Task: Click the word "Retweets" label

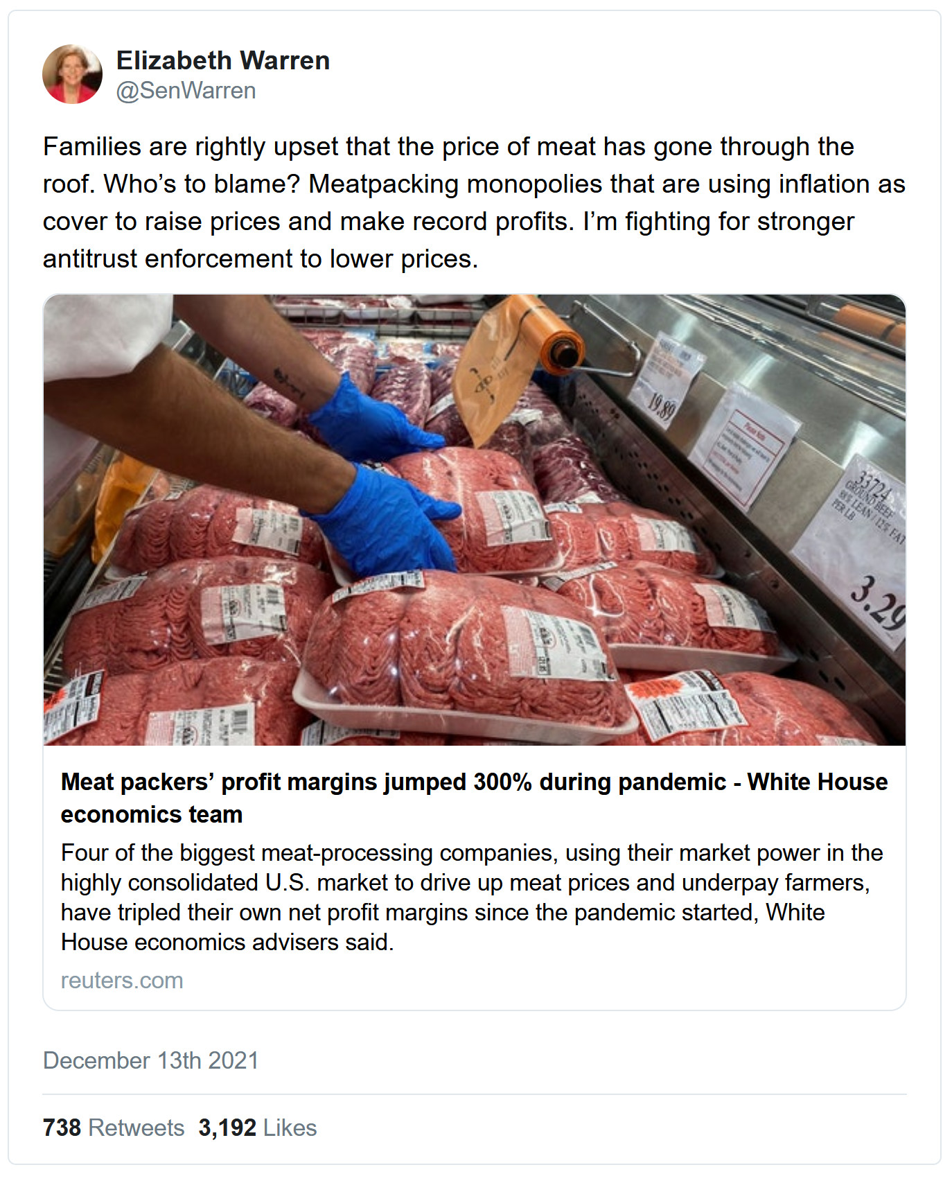Action: 136,1128
